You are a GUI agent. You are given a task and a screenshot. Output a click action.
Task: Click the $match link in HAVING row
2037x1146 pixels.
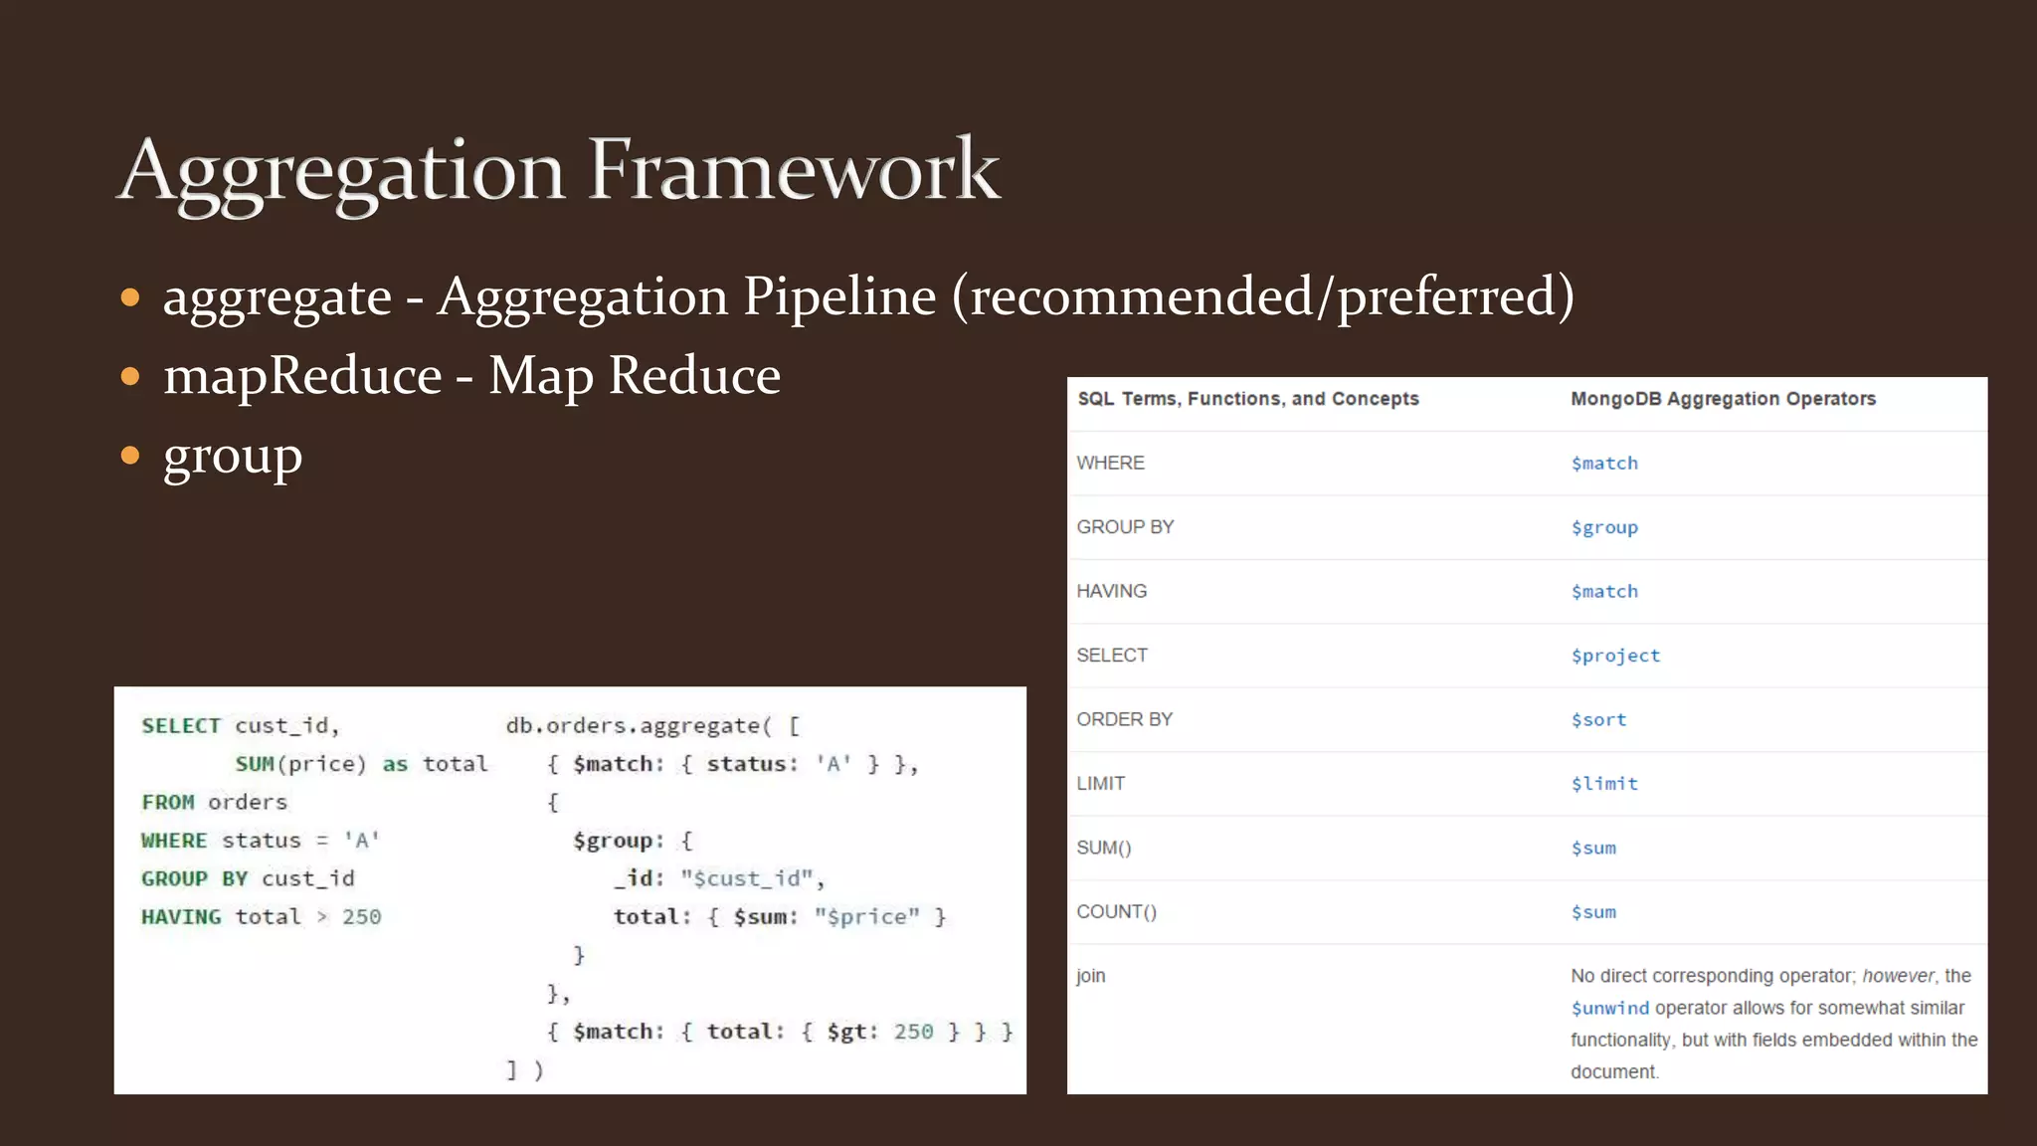(x=1604, y=592)
